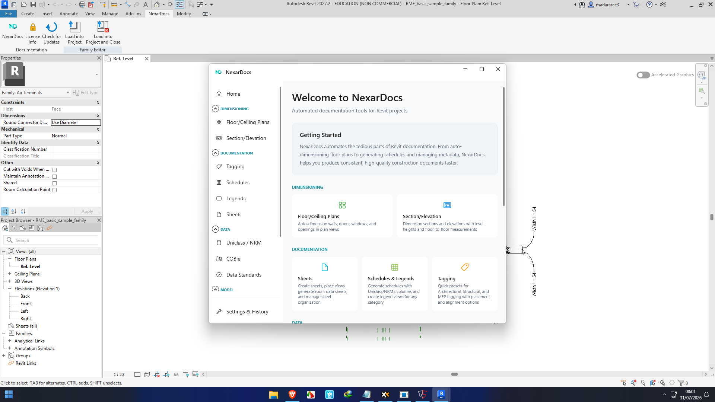The height and width of the screenshot is (402, 715).
Task: Open the notifications bell in system tray
Action: [706, 395]
